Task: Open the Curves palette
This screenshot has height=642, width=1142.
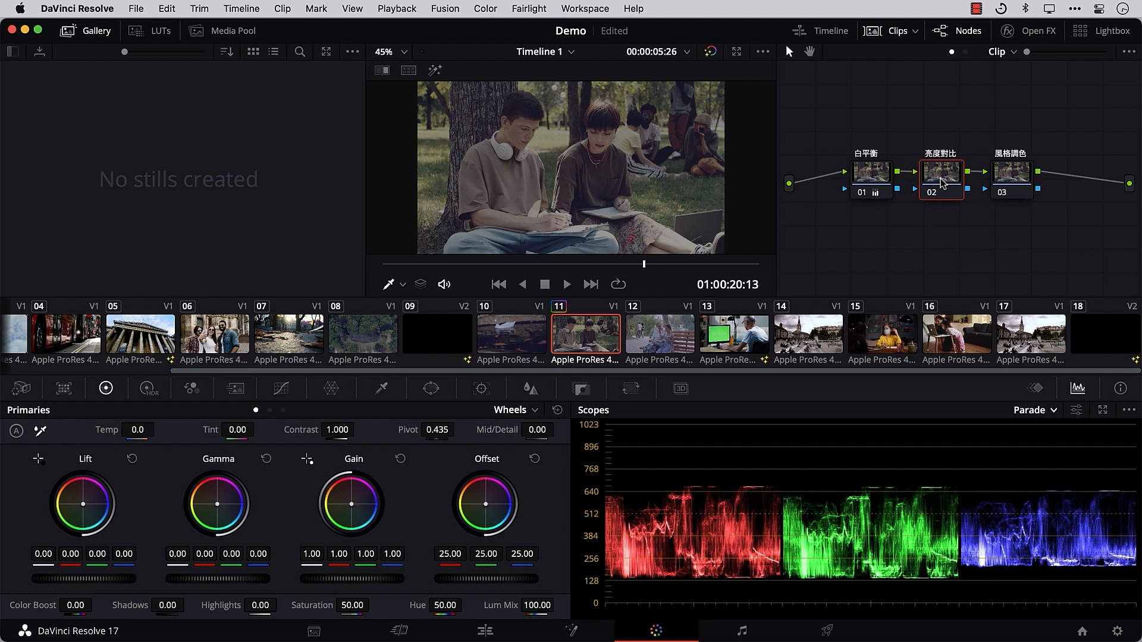Action: point(281,388)
